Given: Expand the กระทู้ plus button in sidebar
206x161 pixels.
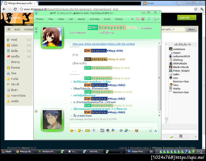Looking at the screenshot, I should [29, 40].
